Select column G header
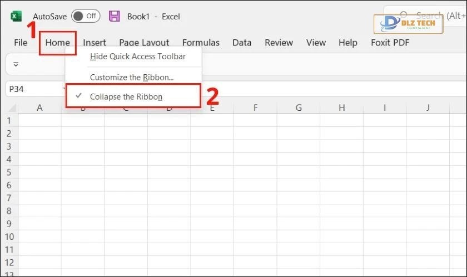The width and height of the screenshot is (467, 277). [x=299, y=108]
